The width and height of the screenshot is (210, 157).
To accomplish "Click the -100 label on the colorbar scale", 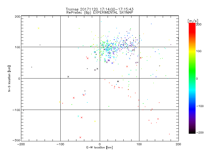I will pos(200,106).
